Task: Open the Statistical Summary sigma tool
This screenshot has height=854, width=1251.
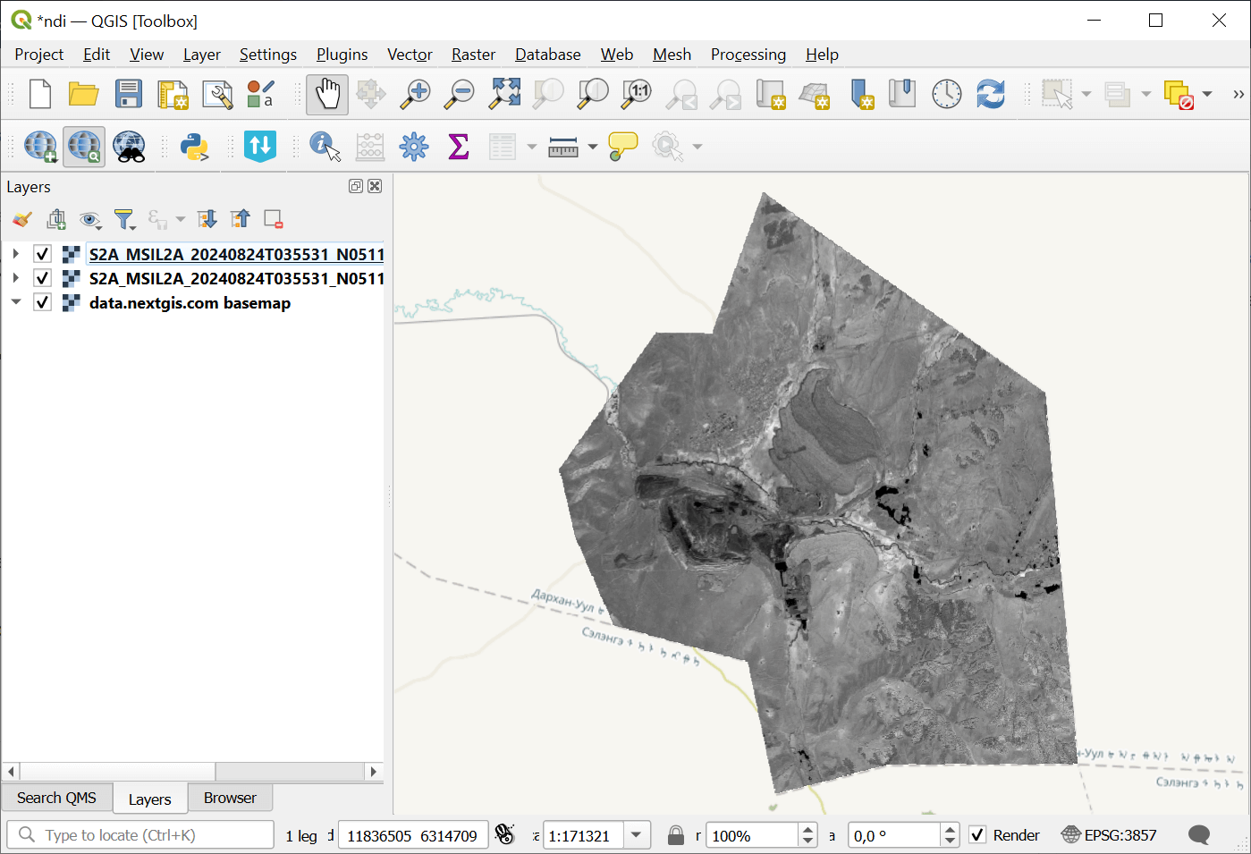Action: pos(458,147)
